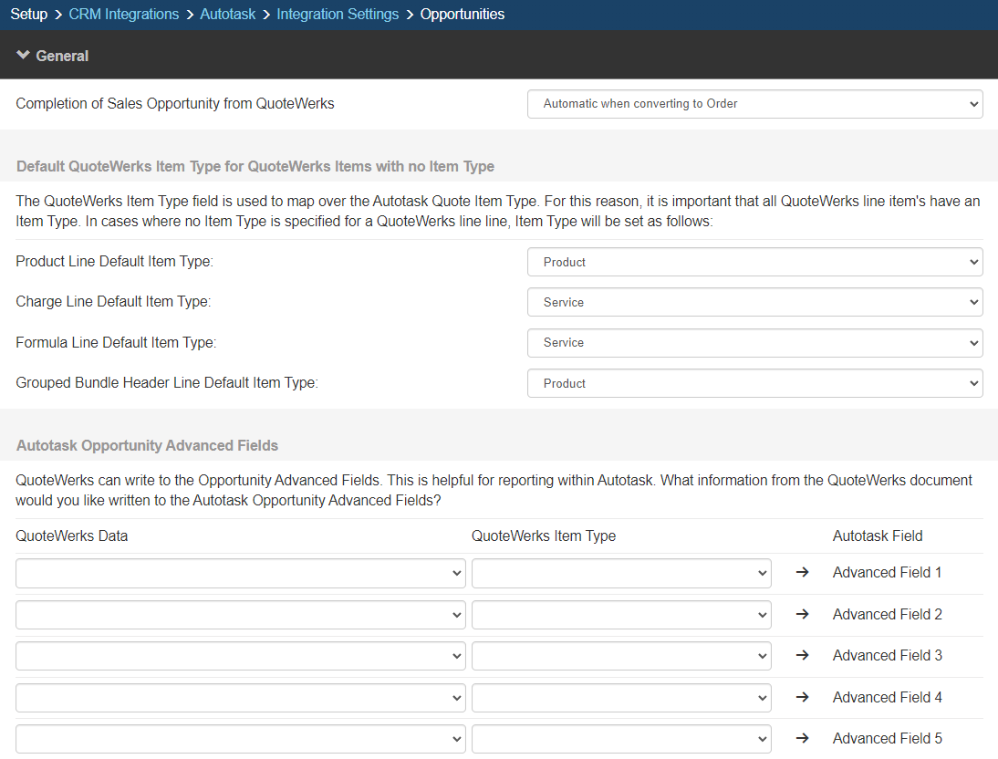Open Product Line Default Item Type dropdown
Viewport: 998px width, 759px height.
pos(754,262)
